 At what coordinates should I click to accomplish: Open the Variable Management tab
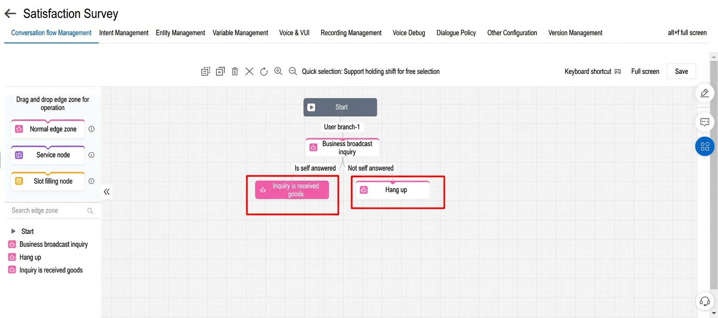[241, 33]
